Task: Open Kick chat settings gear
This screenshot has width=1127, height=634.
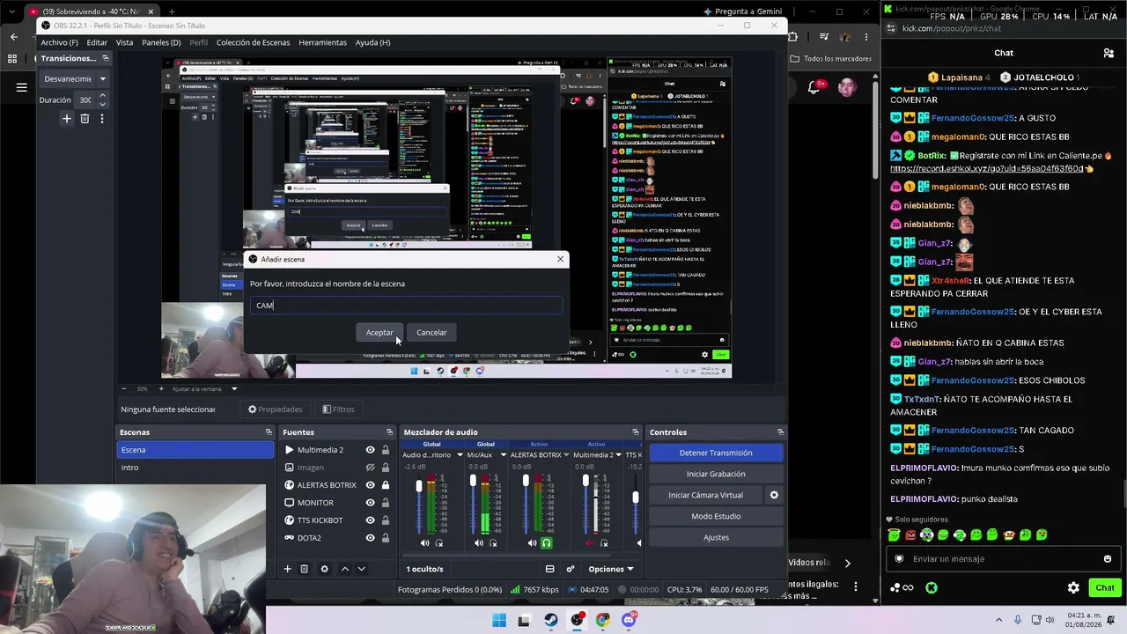Action: 1073,587
